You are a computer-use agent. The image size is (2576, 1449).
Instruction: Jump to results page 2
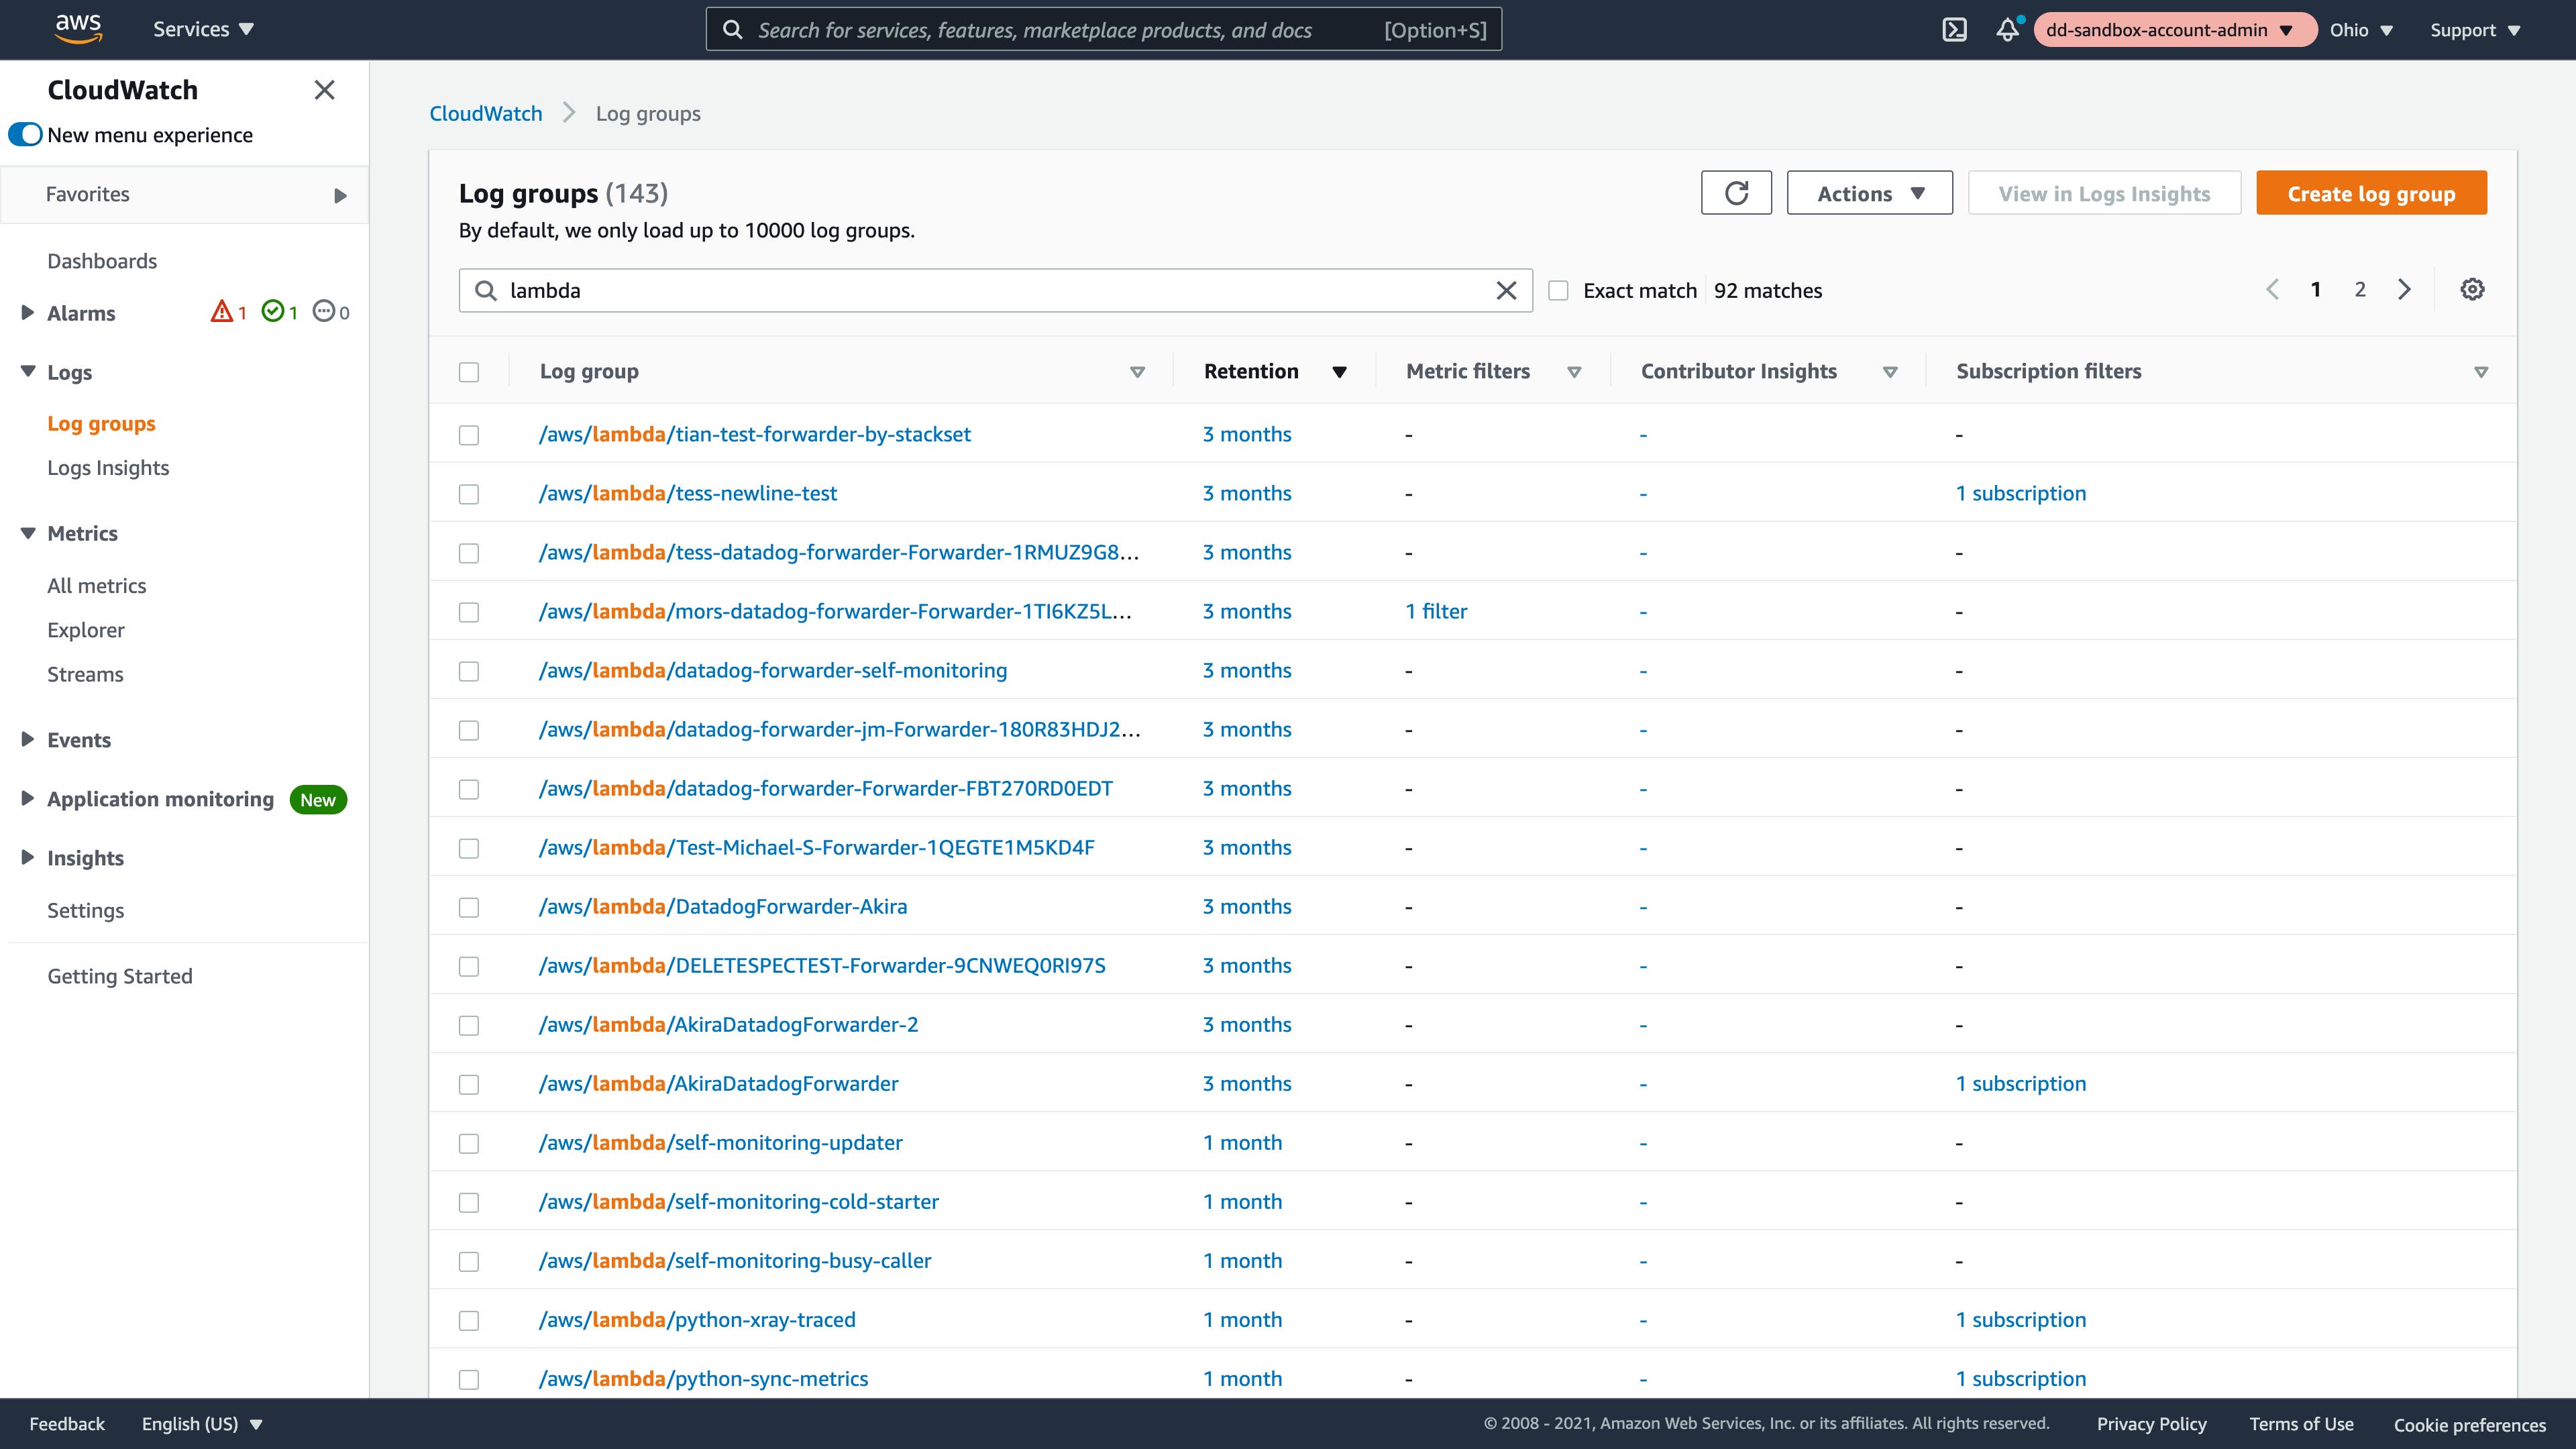[2360, 289]
